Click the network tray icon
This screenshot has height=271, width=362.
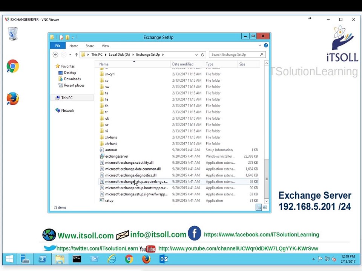(x=327, y=259)
